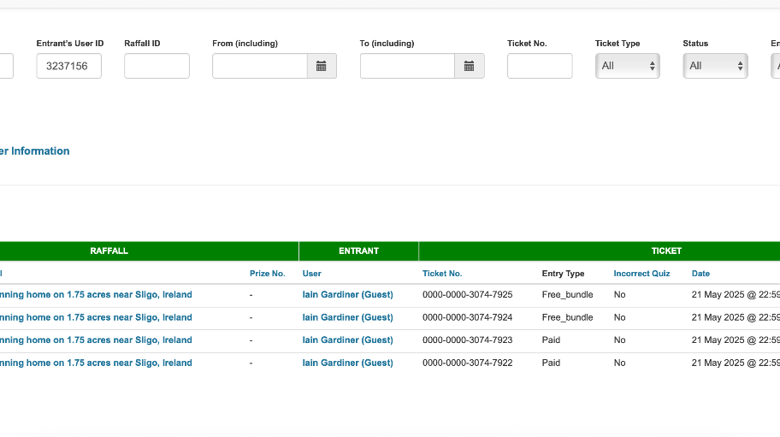Sort by Incorrect Quiz column header

pyautogui.click(x=641, y=274)
